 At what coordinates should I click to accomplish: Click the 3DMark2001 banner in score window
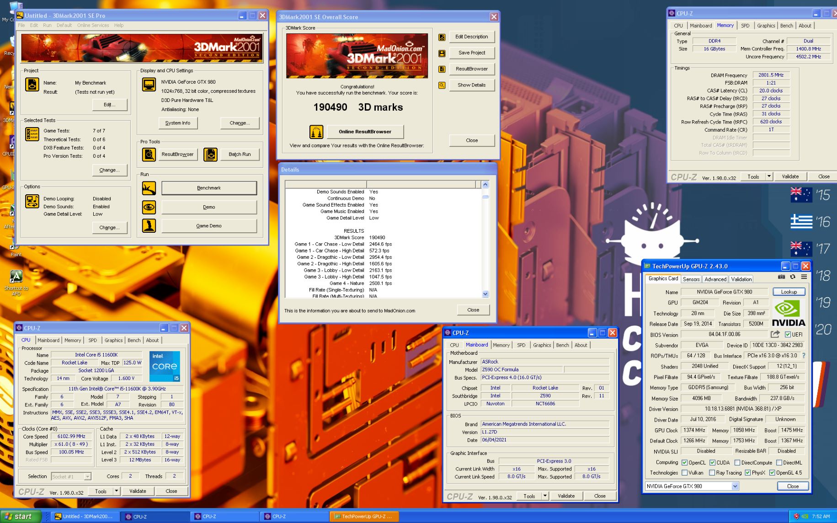(357, 56)
